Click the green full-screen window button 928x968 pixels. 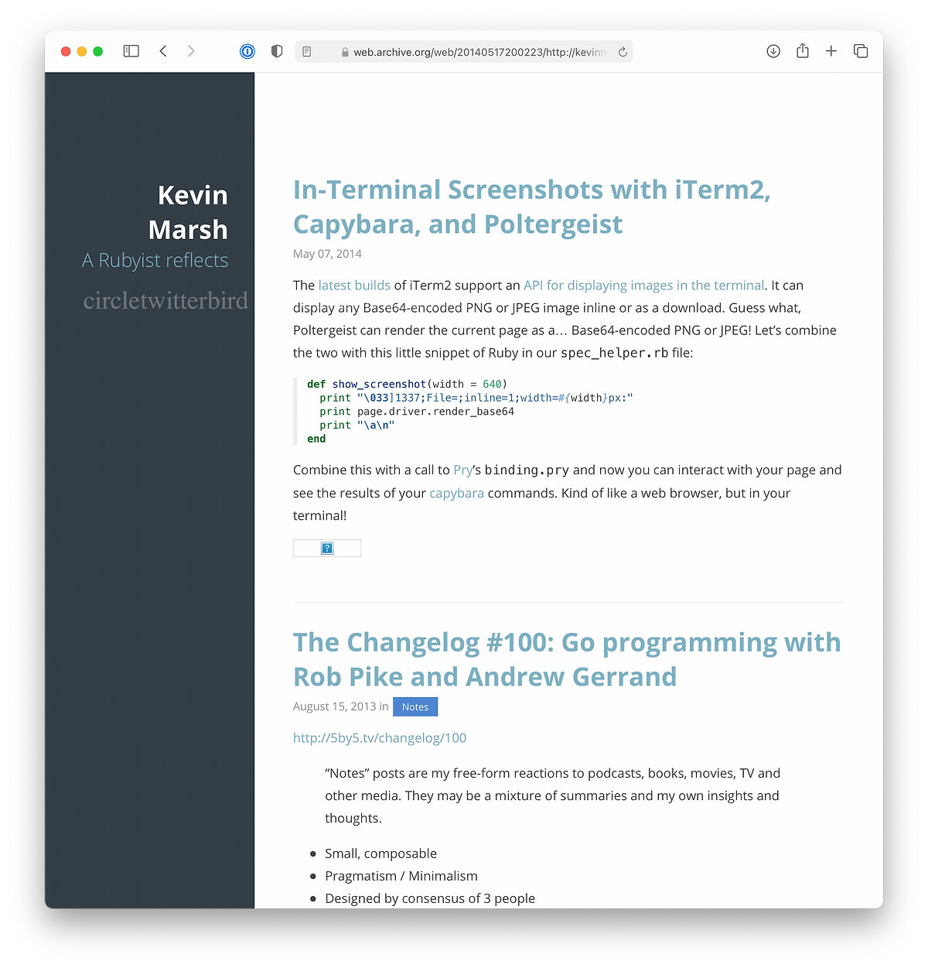(97, 51)
